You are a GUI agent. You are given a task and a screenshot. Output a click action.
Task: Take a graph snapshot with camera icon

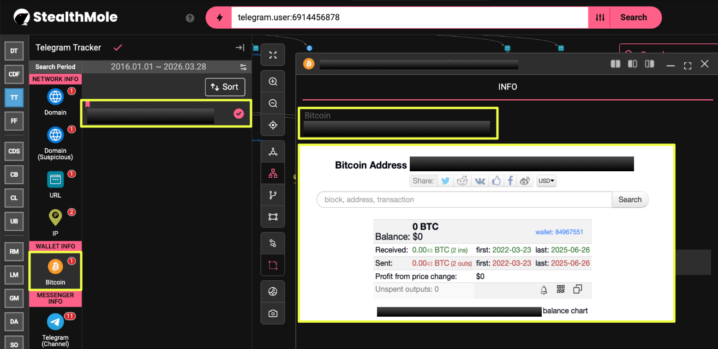tap(273, 313)
